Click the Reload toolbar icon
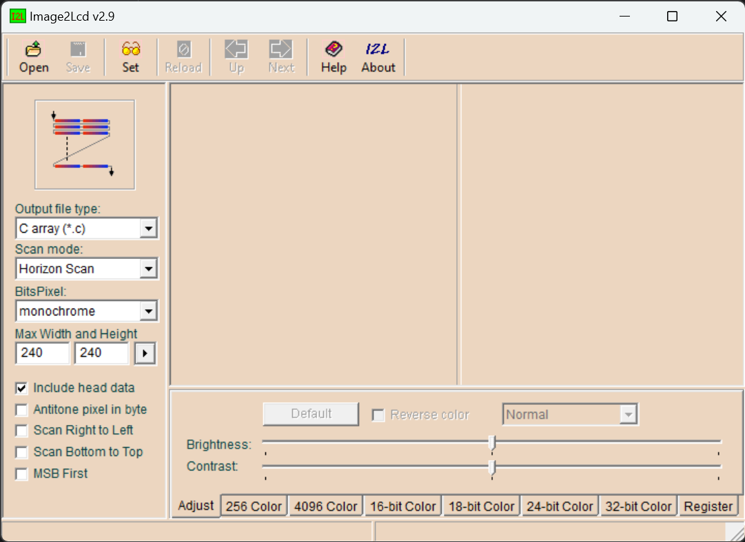 [x=183, y=57]
